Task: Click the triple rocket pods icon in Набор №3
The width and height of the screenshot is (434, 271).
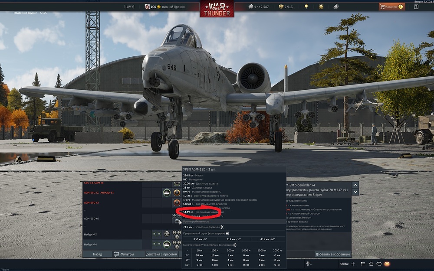Action: click(177, 235)
